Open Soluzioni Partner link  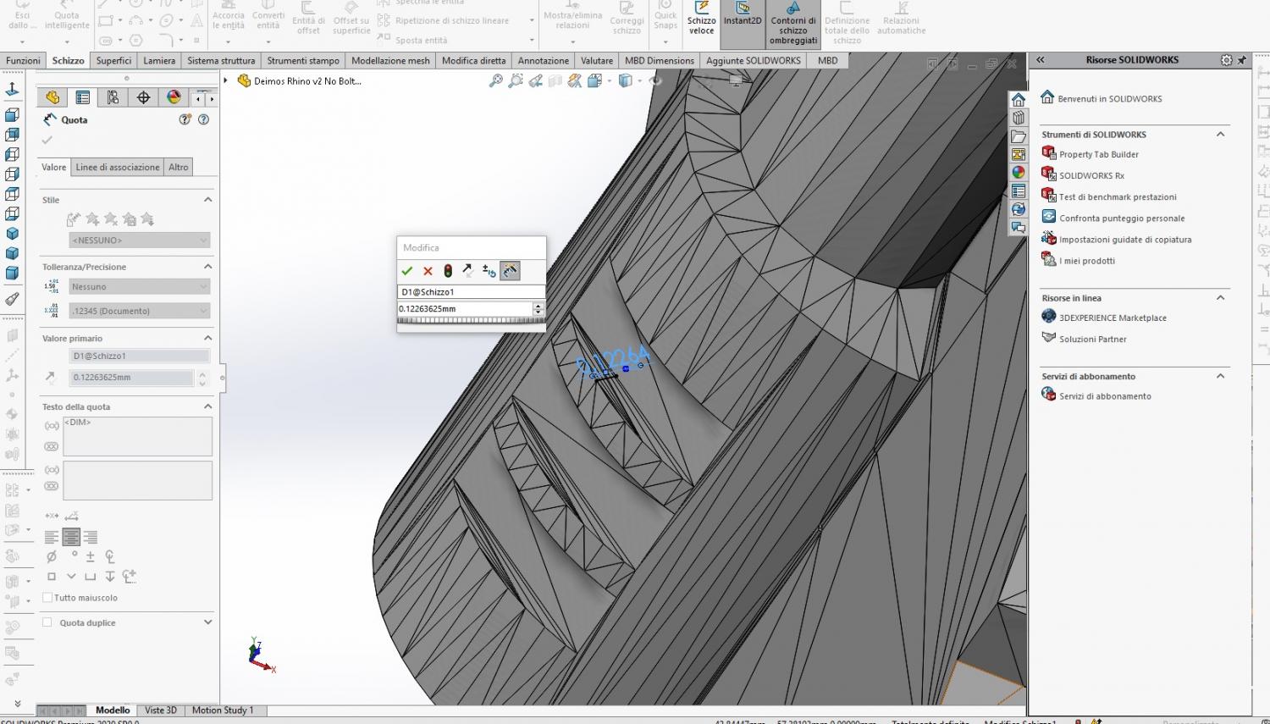click(x=1092, y=340)
